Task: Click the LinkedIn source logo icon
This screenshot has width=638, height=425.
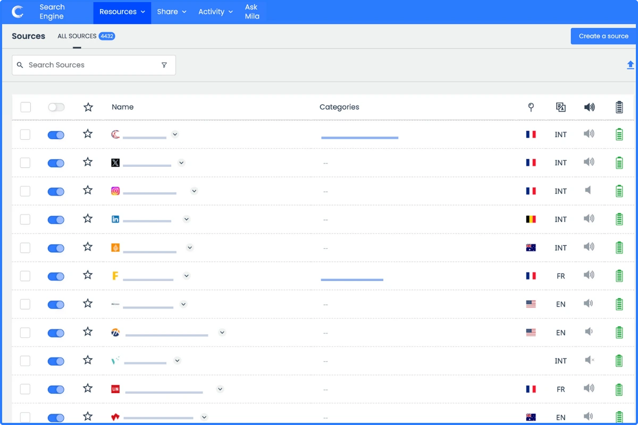Action: tap(115, 219)
